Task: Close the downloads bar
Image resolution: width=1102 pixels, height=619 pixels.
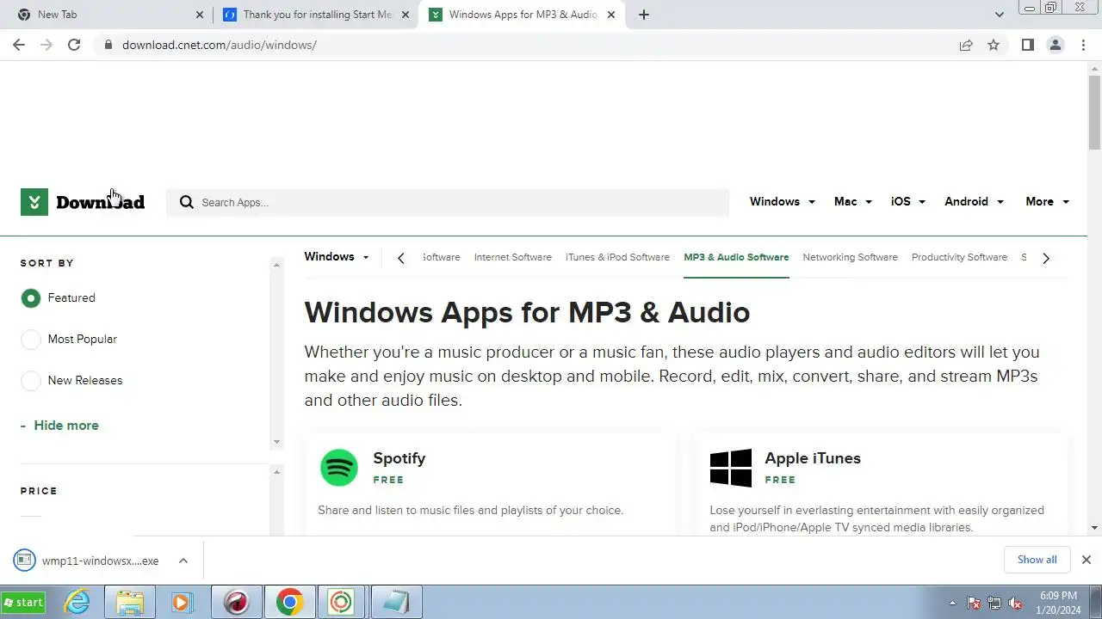Action: coord(1086,560)
